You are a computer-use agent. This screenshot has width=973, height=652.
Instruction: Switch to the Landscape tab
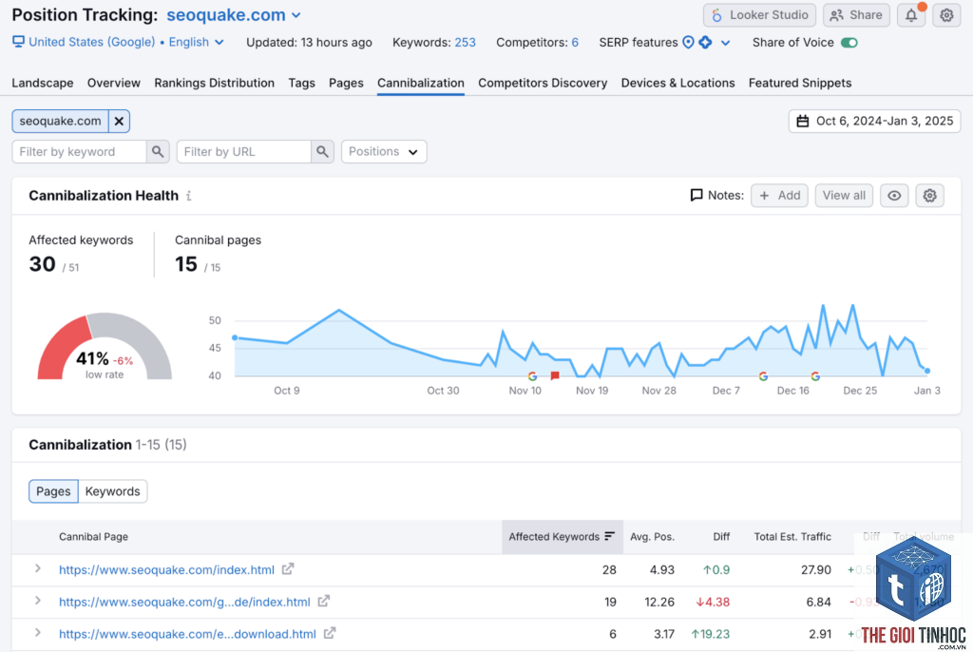[x=42, y=84]
